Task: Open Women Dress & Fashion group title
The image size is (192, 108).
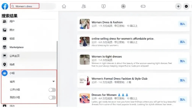Action: coord(107,22)
